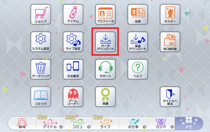Switch to the 劇場 tab
The height and width of the screenshot is (132, 210).
pyautogui.click(x=22, y=123)
